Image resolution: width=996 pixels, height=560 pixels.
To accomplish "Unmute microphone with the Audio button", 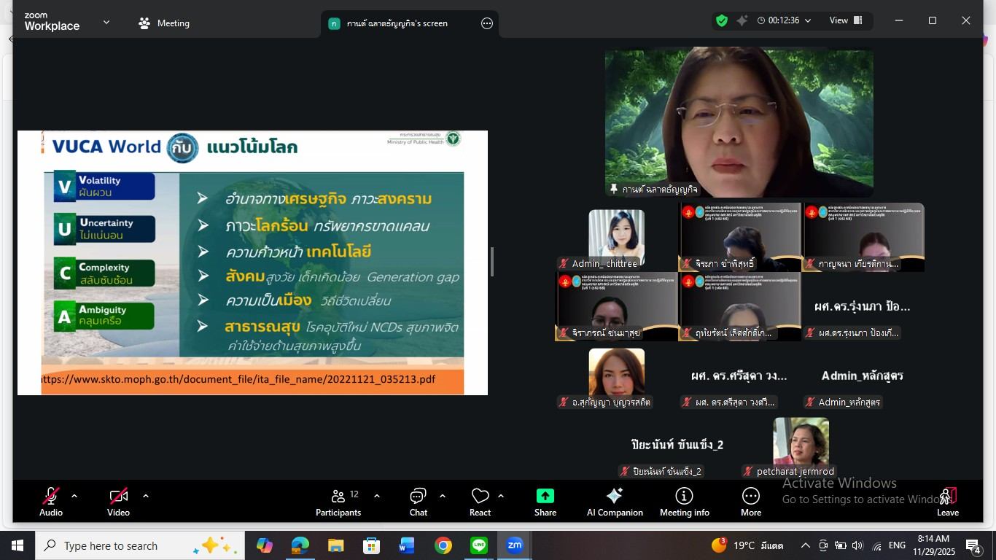I will [x=50, y=502].
